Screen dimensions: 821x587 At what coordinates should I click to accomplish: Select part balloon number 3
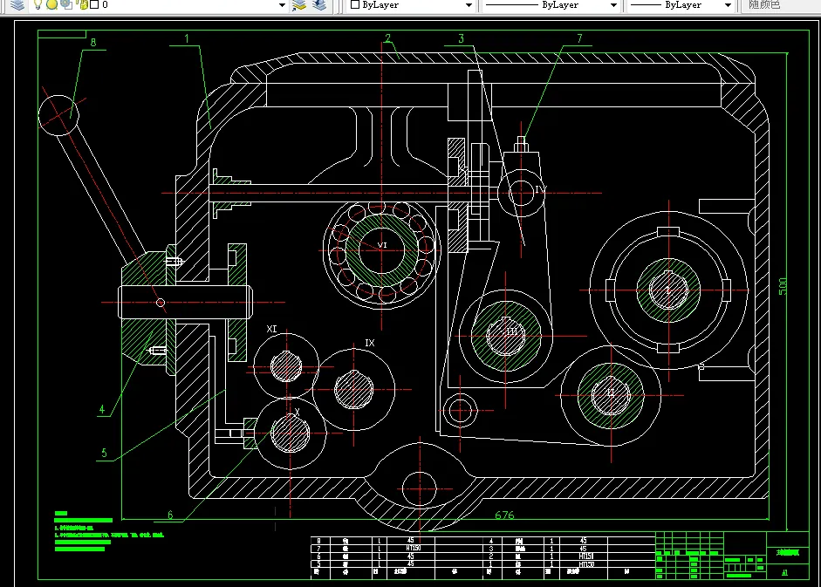(461, 38)
